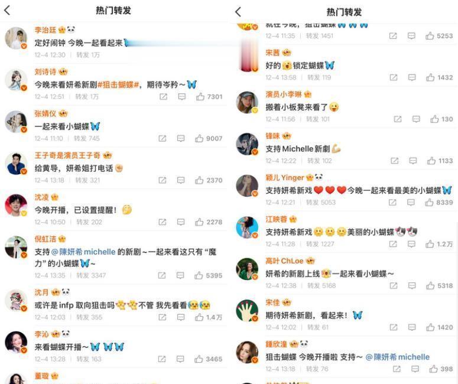Open 李沁's profile avatar
458x384 pixels.
point(16,342)
